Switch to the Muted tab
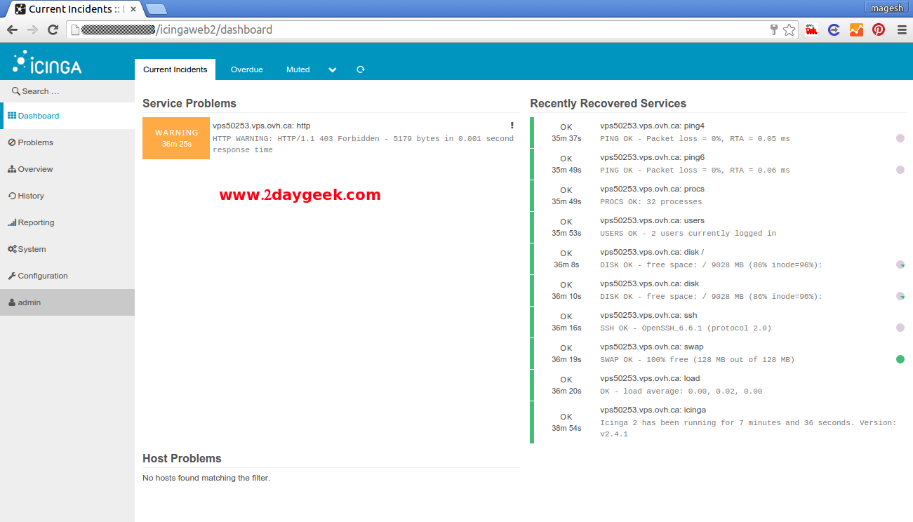The image size is (913, 522). pos(298,69)
